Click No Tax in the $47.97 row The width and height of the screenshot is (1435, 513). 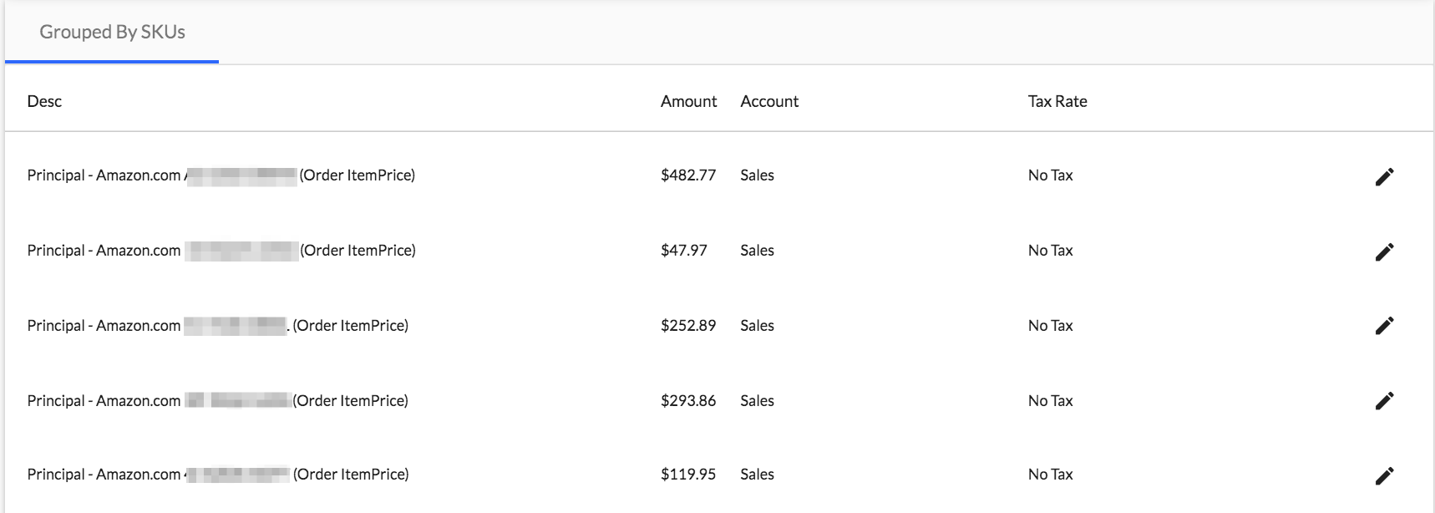[1051, 251]
